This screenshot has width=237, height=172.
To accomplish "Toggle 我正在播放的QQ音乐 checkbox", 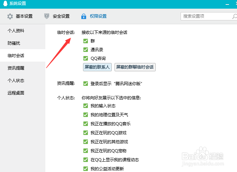I will coord(85,124).
